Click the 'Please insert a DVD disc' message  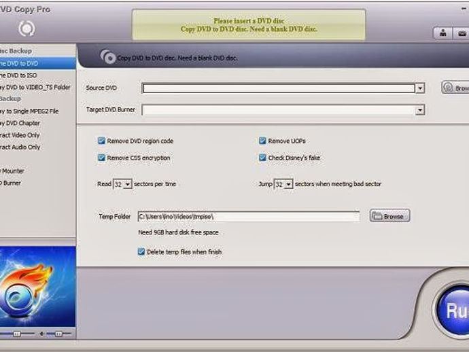[249, 21]
